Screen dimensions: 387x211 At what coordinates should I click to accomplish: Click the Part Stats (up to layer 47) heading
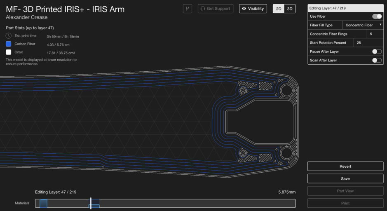click(x=30, y=28)
